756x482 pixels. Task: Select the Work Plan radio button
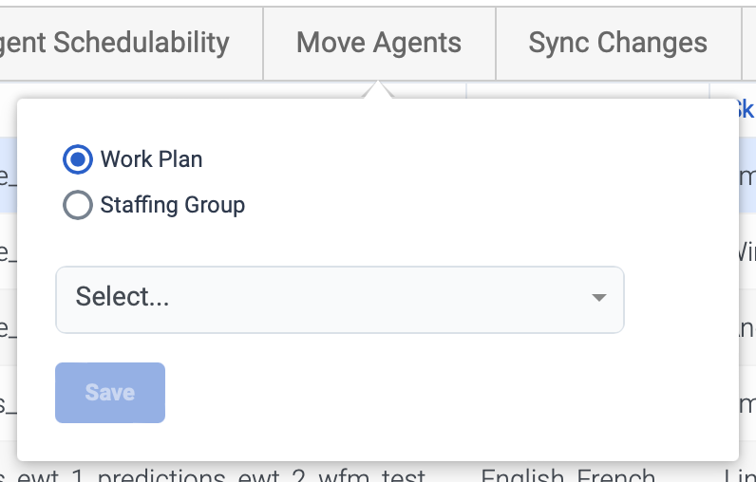(77, 159)
